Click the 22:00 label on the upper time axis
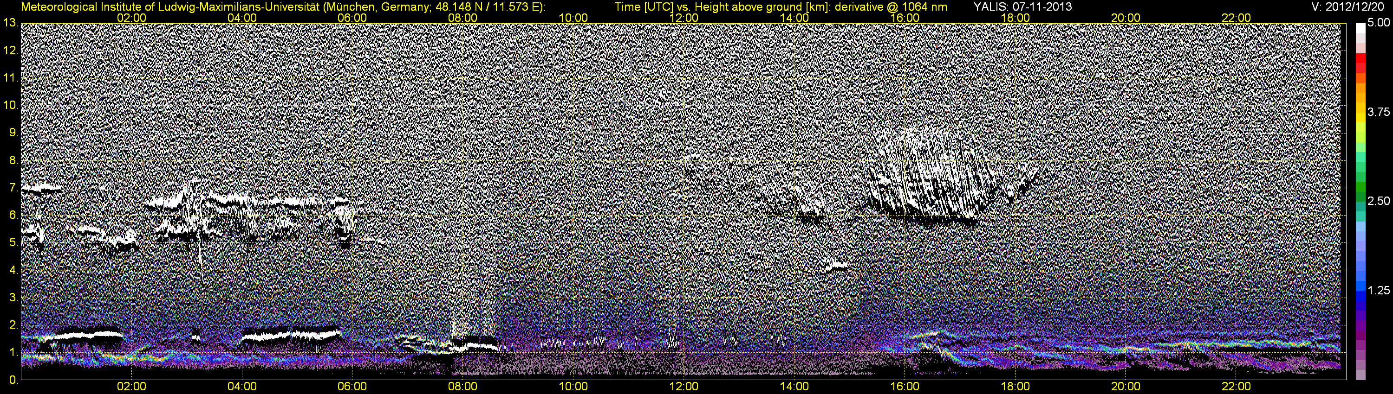 click(x=1236, y=18)
